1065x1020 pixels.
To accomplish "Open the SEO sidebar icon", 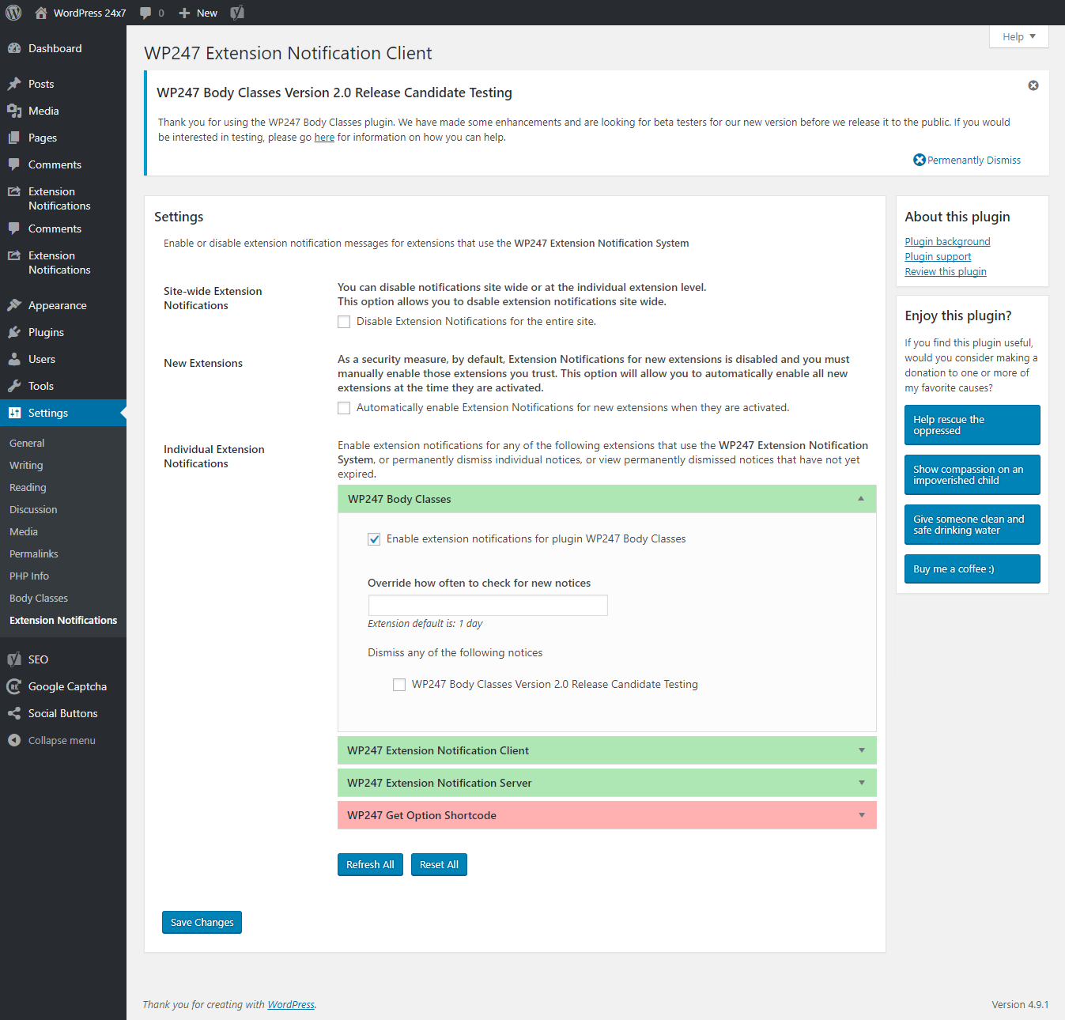I will [14, 659].
